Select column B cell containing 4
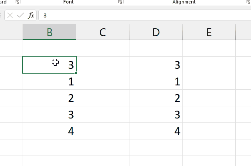The height and width of the screenshot is (166, 251). (50, 131)
